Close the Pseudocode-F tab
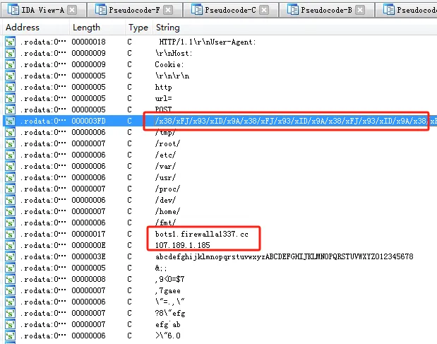This screenshot has width=437, height=344. (x=168, y=11)
